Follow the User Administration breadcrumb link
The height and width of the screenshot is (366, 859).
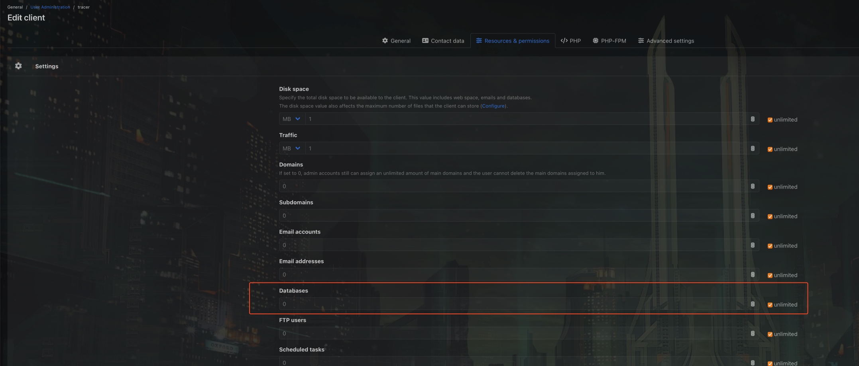coord(50,7)
